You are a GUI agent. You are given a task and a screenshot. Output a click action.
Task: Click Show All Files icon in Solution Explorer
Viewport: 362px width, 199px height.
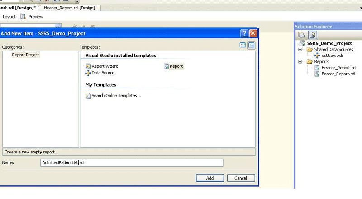click(x=312, y=35)
